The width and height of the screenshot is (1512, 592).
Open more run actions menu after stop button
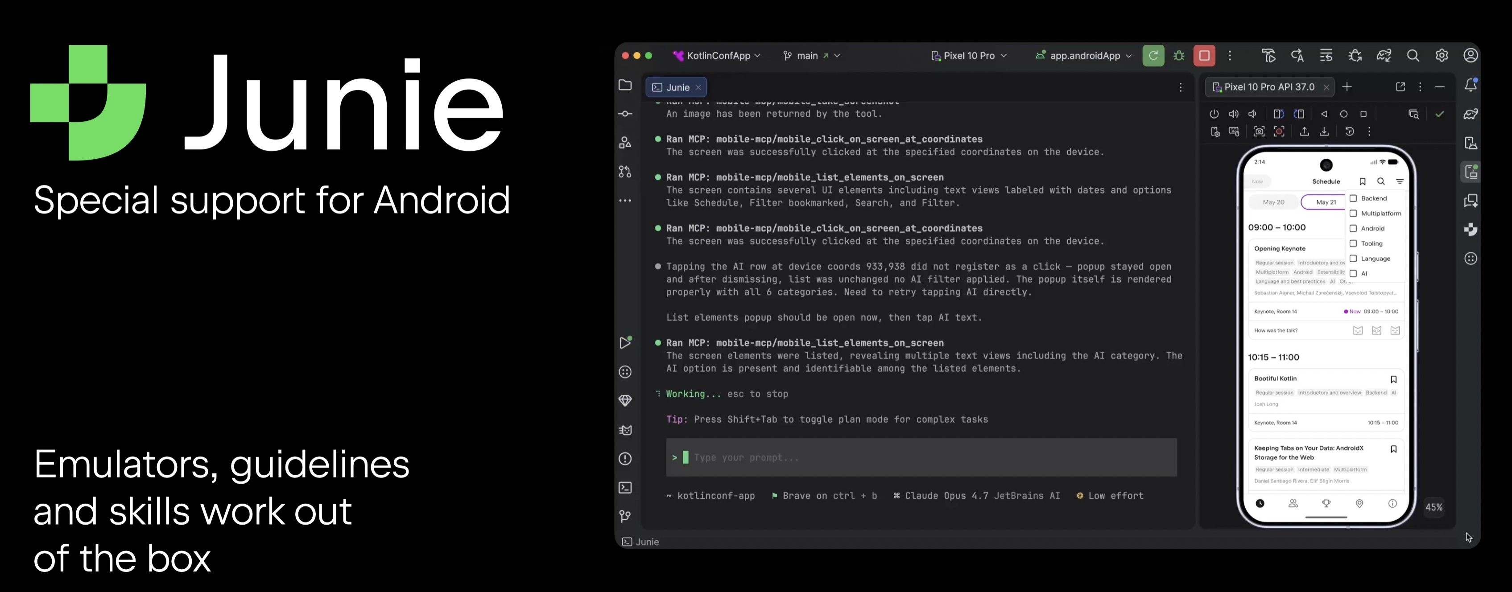click(x=1230, y=56)
